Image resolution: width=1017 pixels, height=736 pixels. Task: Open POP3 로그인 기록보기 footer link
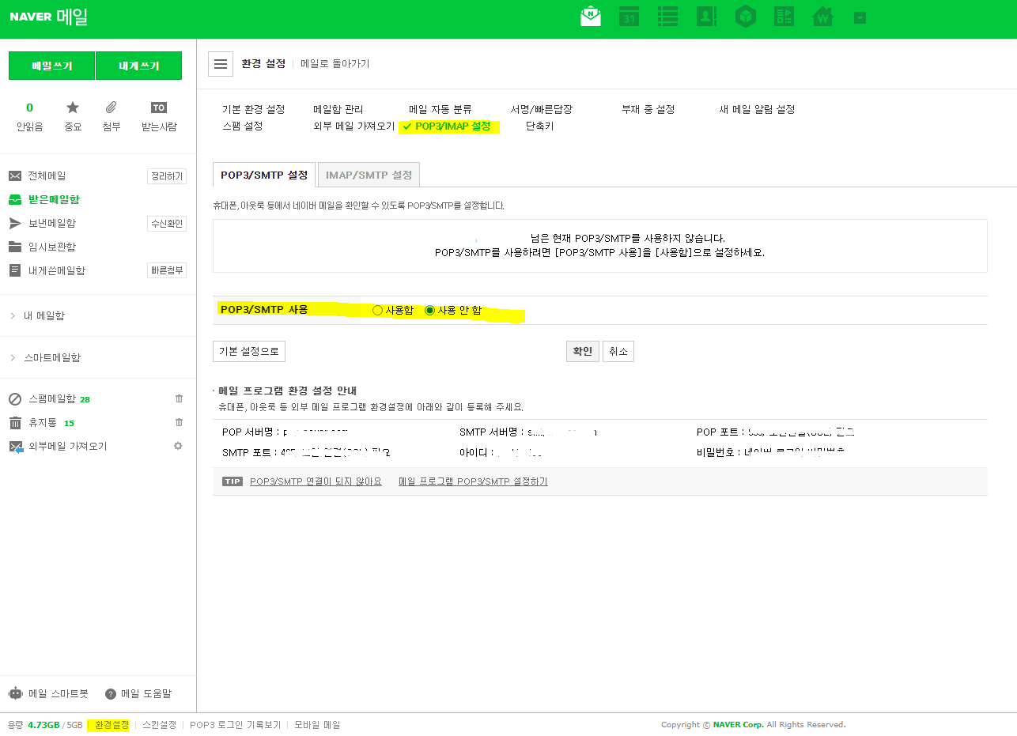click(x=235, y=724)
